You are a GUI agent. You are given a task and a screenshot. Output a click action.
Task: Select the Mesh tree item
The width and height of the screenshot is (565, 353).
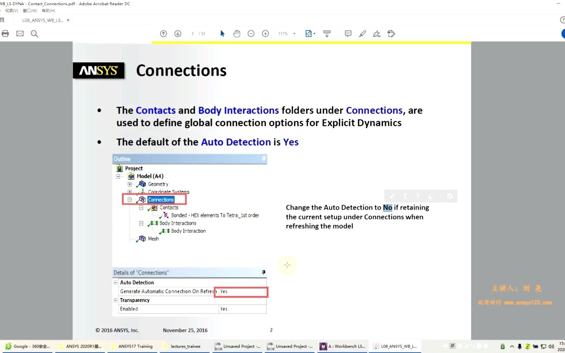click(x=153, y=239)
